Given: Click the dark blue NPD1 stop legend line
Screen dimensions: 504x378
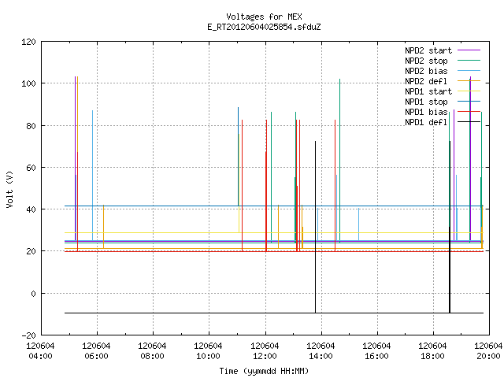Looking at the screenshot, I should tap(469, 102).
